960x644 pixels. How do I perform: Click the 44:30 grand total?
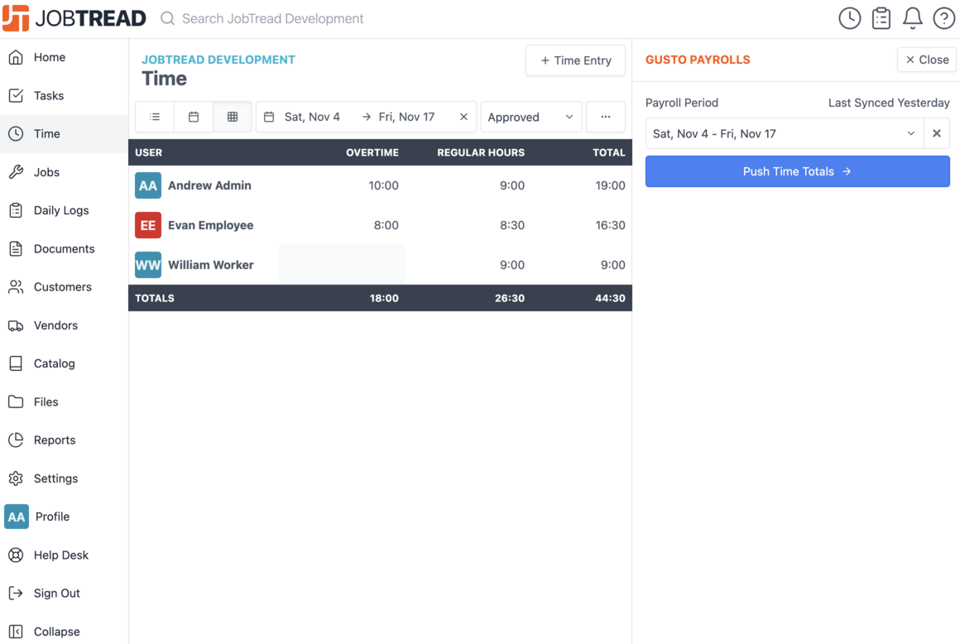tap(611, 298)
